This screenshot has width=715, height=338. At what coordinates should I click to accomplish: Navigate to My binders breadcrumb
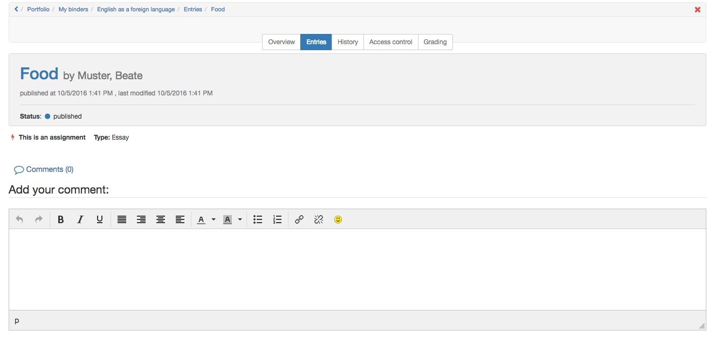point(73,9)
